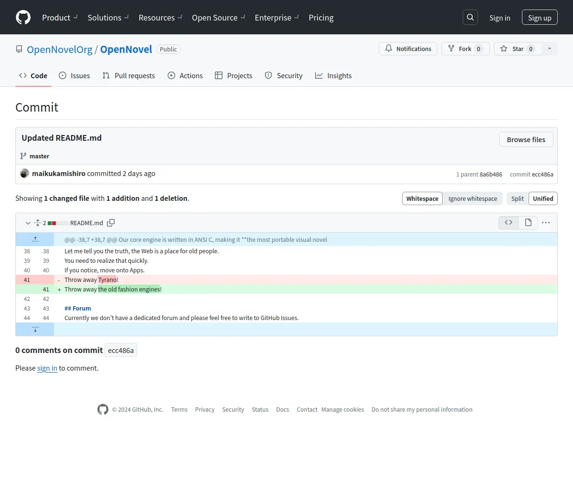Expand diff lines downward below line 44
This screenshot has height=477, width=573.
click(x=35, y=329)
